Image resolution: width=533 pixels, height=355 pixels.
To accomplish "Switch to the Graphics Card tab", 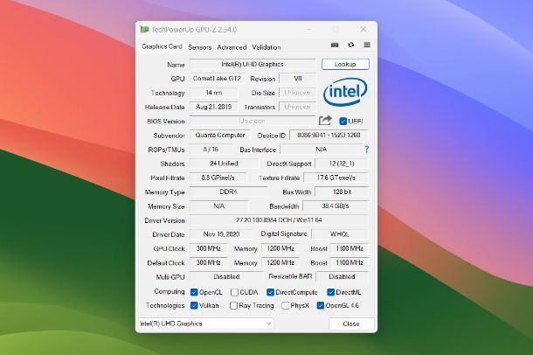I will 162,46.
